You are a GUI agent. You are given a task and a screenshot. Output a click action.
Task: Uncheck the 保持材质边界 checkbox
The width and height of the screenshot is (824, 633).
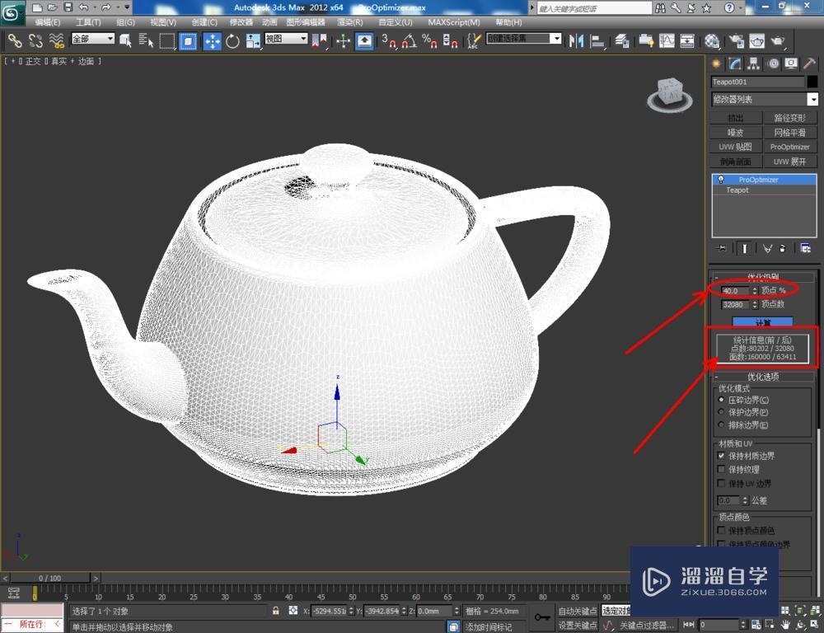tap(721, 456)
